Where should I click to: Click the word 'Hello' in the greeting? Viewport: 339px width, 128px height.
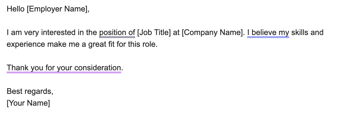pos(15,9)
